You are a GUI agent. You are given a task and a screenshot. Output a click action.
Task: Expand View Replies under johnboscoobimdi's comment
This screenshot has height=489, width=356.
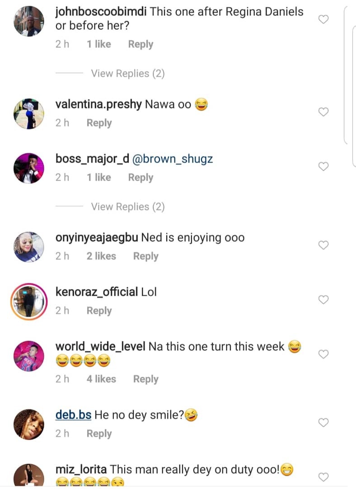coord(127,74)
